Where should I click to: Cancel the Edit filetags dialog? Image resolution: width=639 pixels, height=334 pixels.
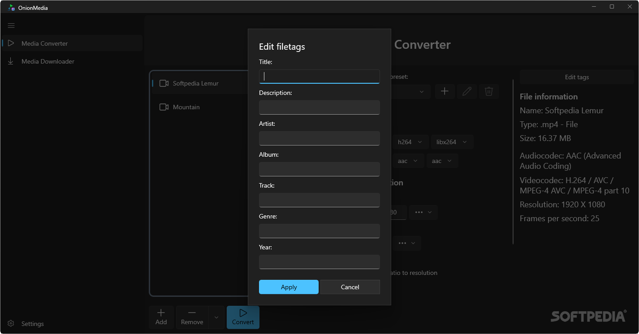coord(350,287)
